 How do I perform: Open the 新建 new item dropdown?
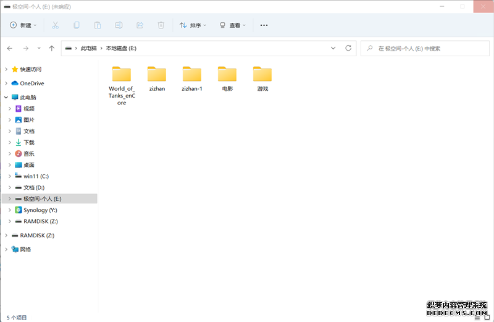[x=23, y=25]
